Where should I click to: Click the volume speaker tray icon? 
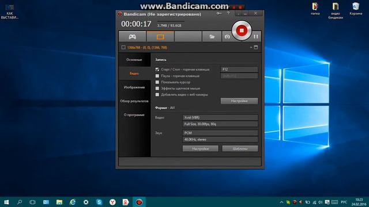(321, 202)
